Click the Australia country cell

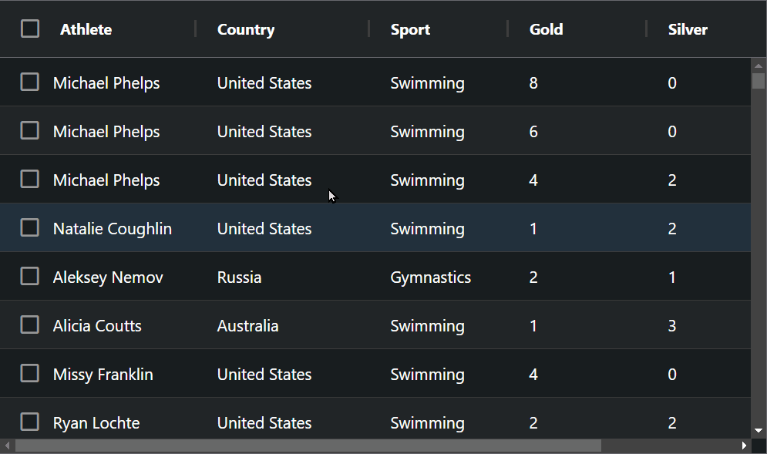247,326
